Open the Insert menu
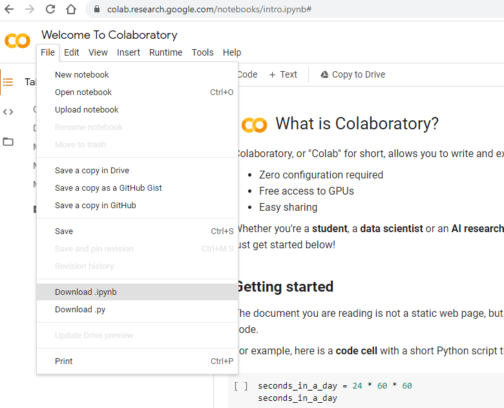 (128, 52)
